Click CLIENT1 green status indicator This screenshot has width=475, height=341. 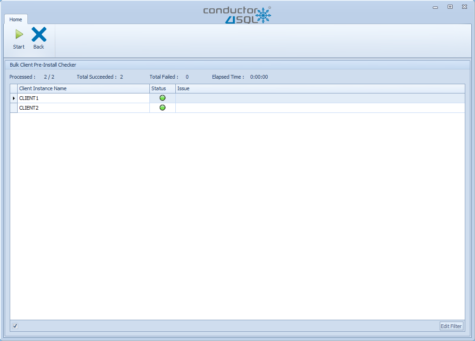162,98
